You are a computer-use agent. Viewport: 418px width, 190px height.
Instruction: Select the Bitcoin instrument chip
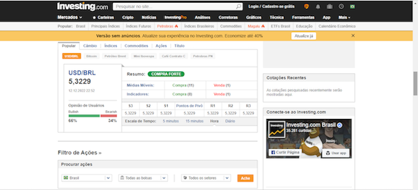point(92,56)
